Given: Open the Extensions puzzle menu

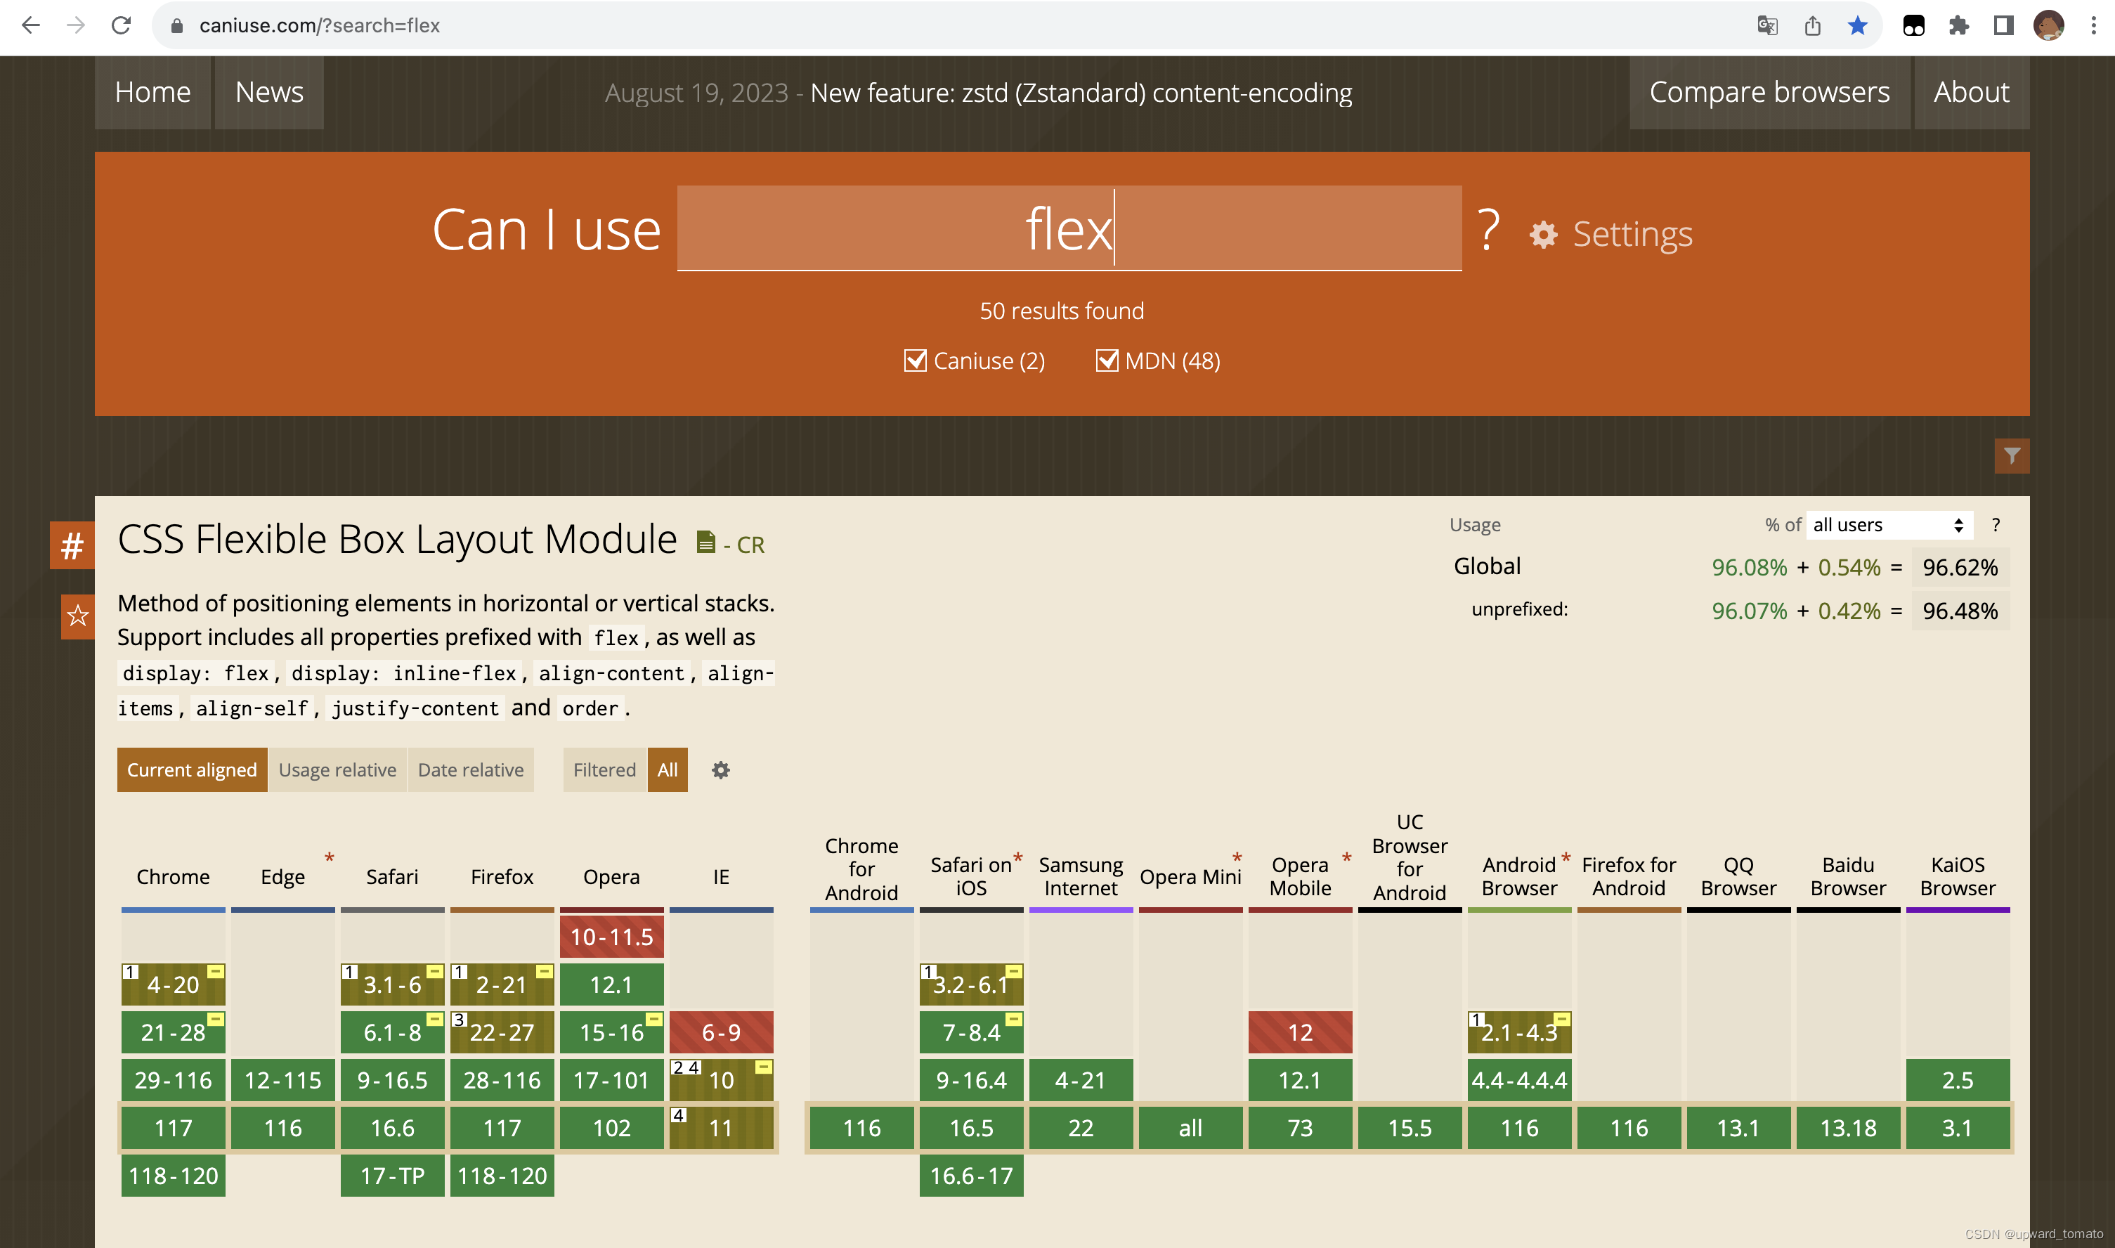Looking at the screenshot, I should point(1958,26).
